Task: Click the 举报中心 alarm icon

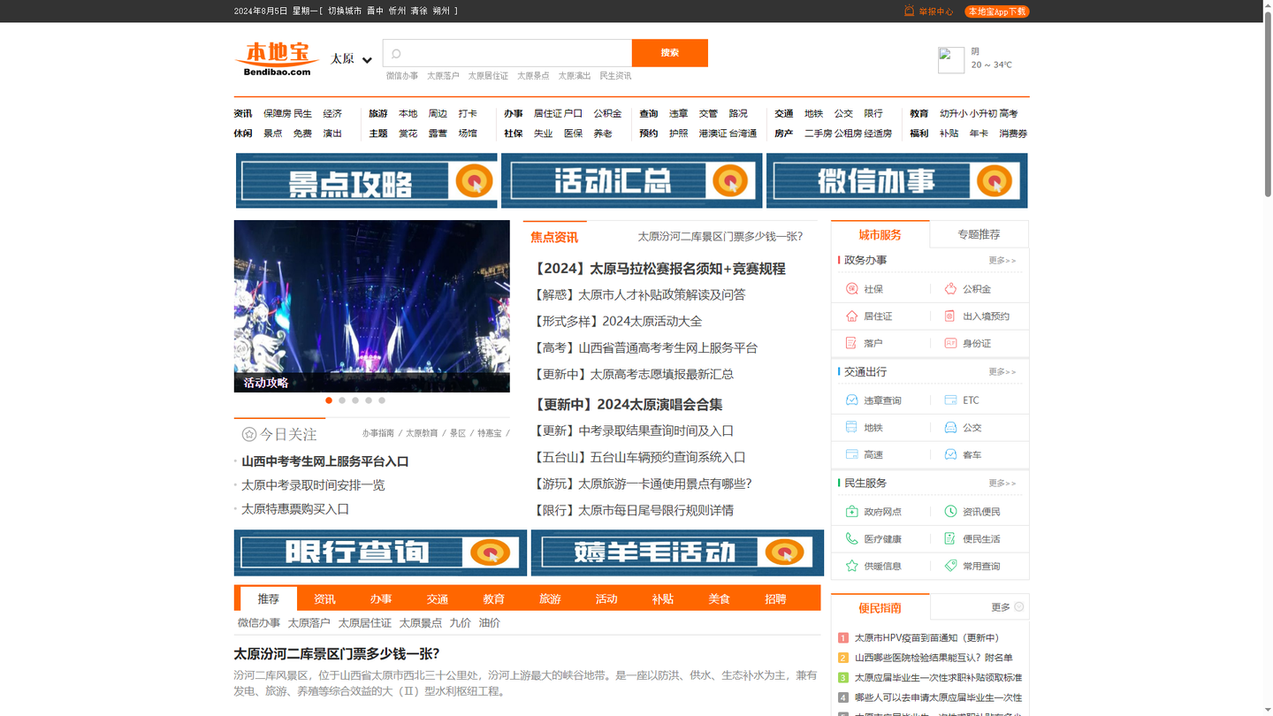Action: [x=909, y=11]
